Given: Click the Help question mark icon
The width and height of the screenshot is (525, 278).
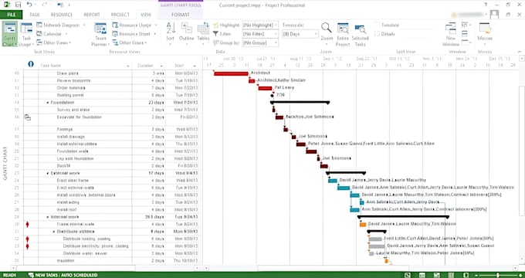Looking at the screenshot, I should [x=486, y=5].
